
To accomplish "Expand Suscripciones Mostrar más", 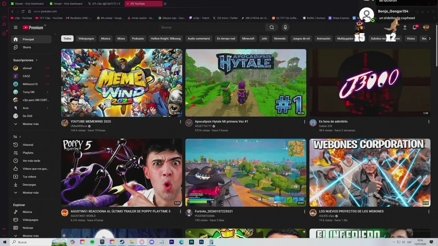I will [x=31, y=124].
